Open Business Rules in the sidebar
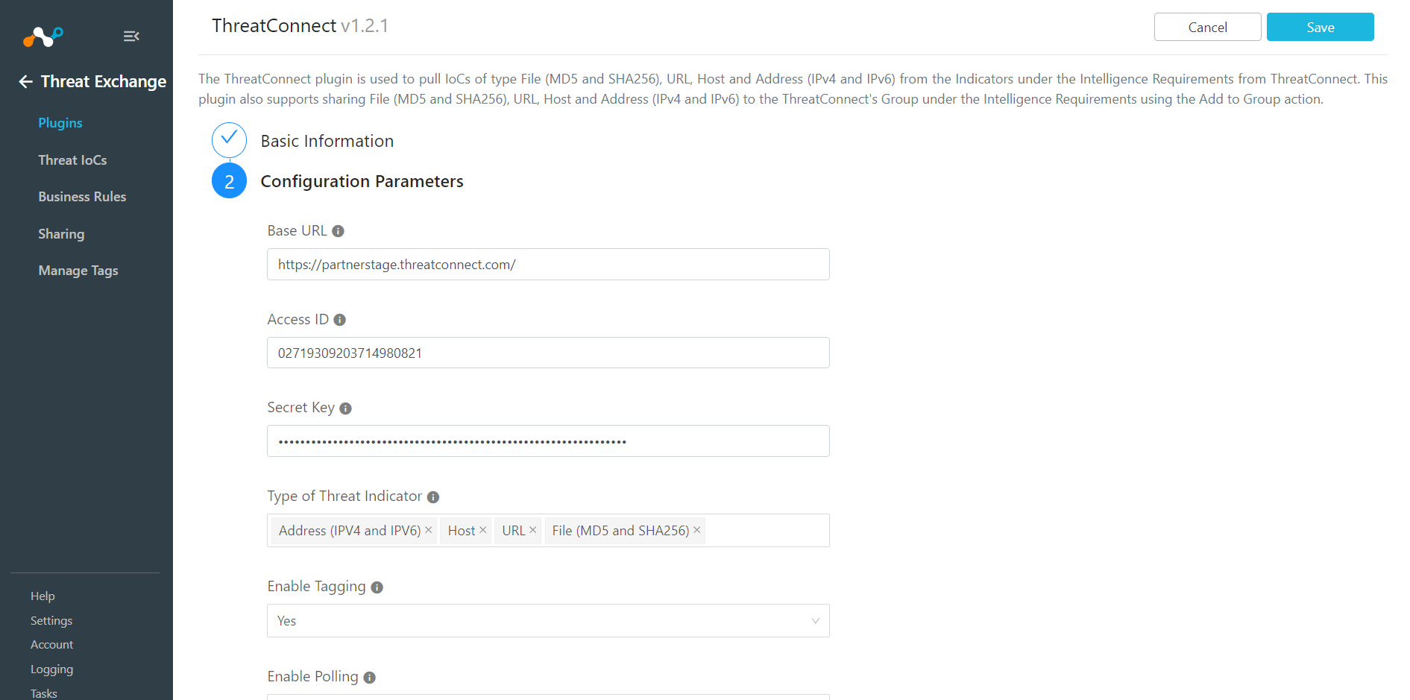1410x700 pixels. tap(82, 197)
